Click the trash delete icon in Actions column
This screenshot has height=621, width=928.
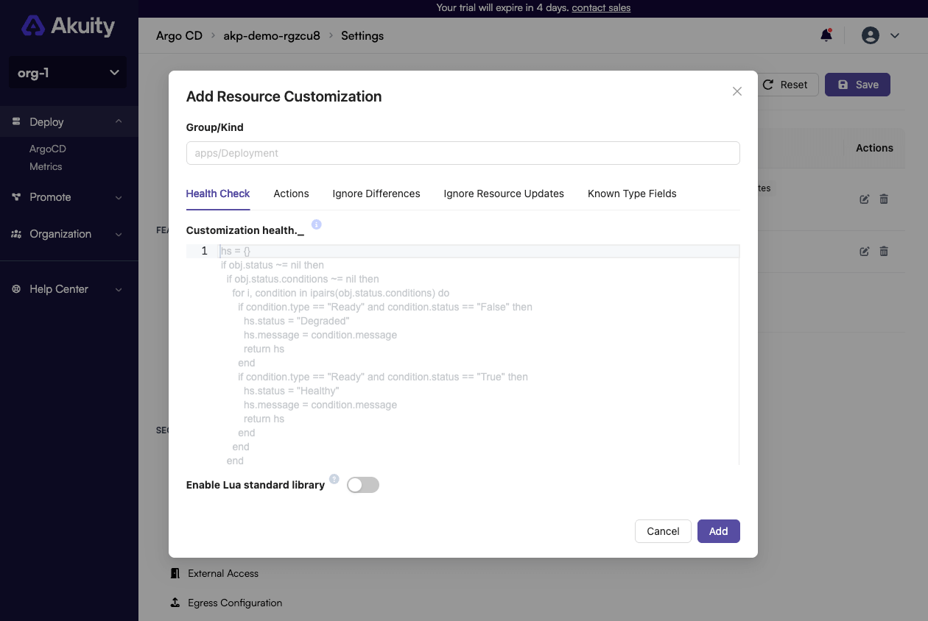(x=883, y=199)
